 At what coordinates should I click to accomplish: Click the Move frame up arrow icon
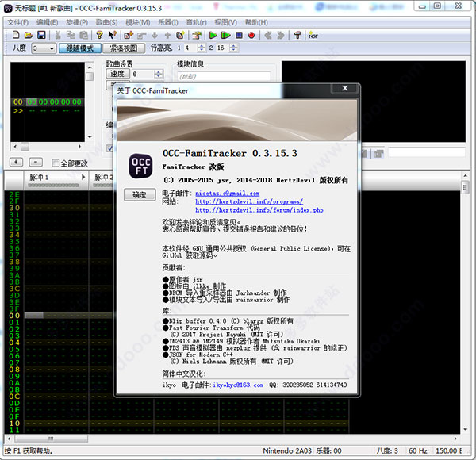click(x=167, y=35)
